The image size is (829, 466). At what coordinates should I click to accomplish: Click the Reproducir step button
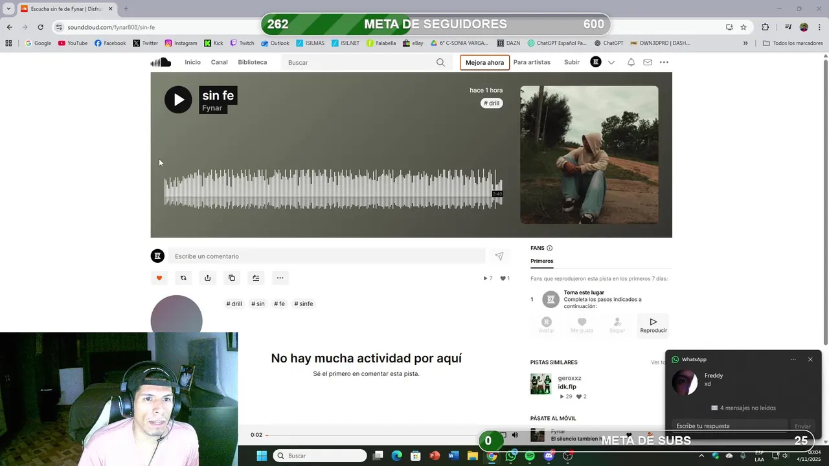pos(653,325)
